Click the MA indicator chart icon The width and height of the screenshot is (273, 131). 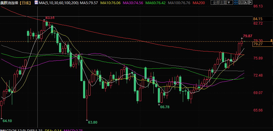click(x=36, y=2)
